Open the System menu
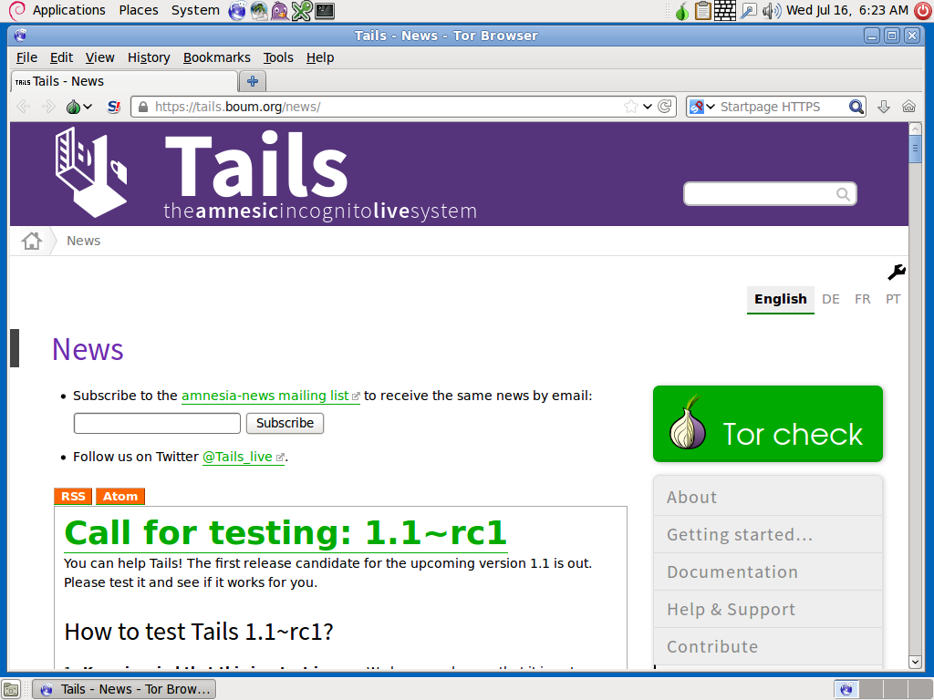The image size is (934, 700). [195, 10]
